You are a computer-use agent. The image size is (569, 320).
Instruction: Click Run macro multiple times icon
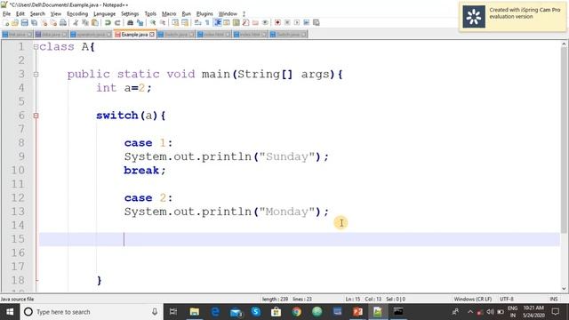307,22
